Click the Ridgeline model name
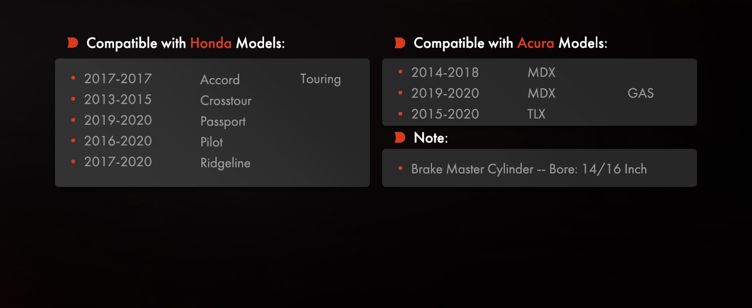 (x=225, y=163)
